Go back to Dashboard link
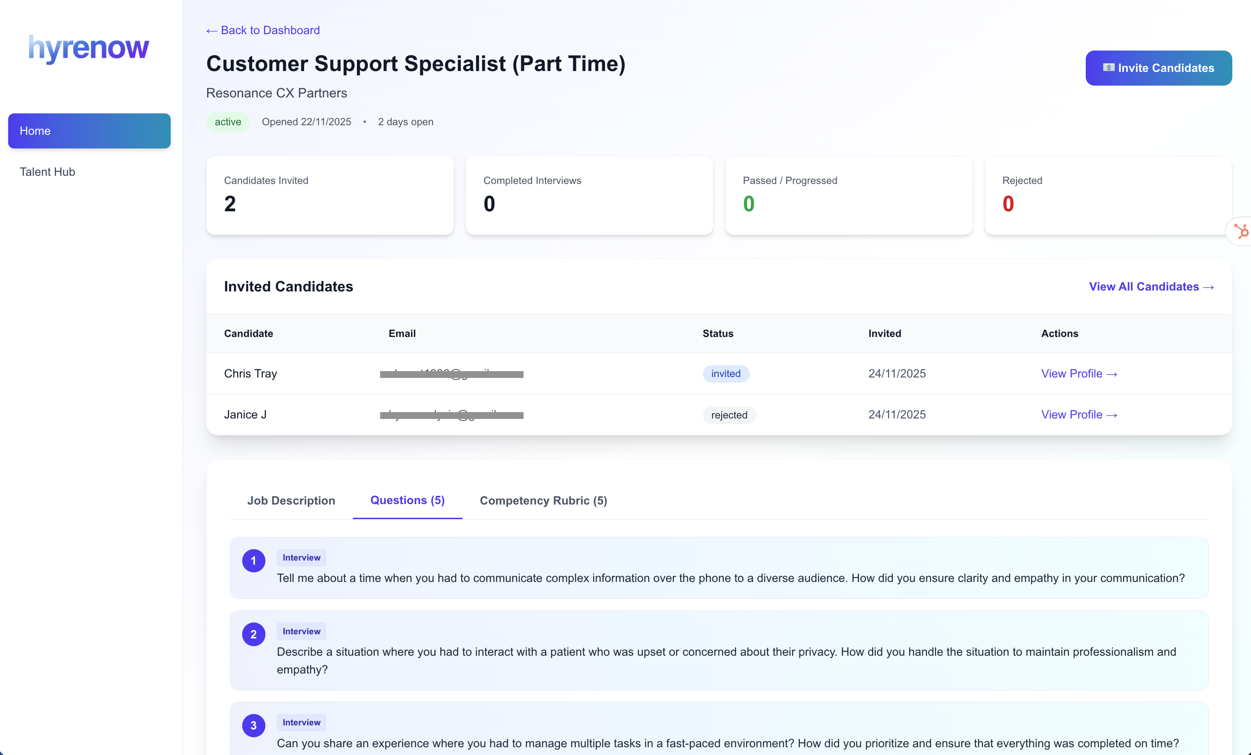The width and height of the screenshot is (1251, 755). pos(263,31)
